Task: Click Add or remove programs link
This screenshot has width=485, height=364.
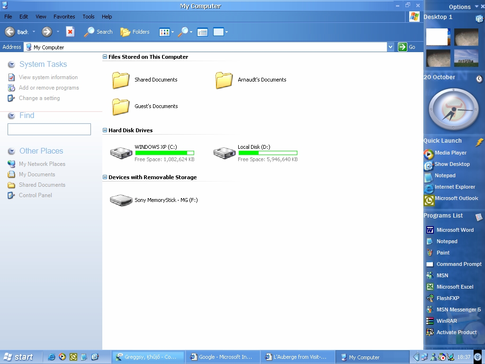Action: pyautogui.click(x=48, y=88)
